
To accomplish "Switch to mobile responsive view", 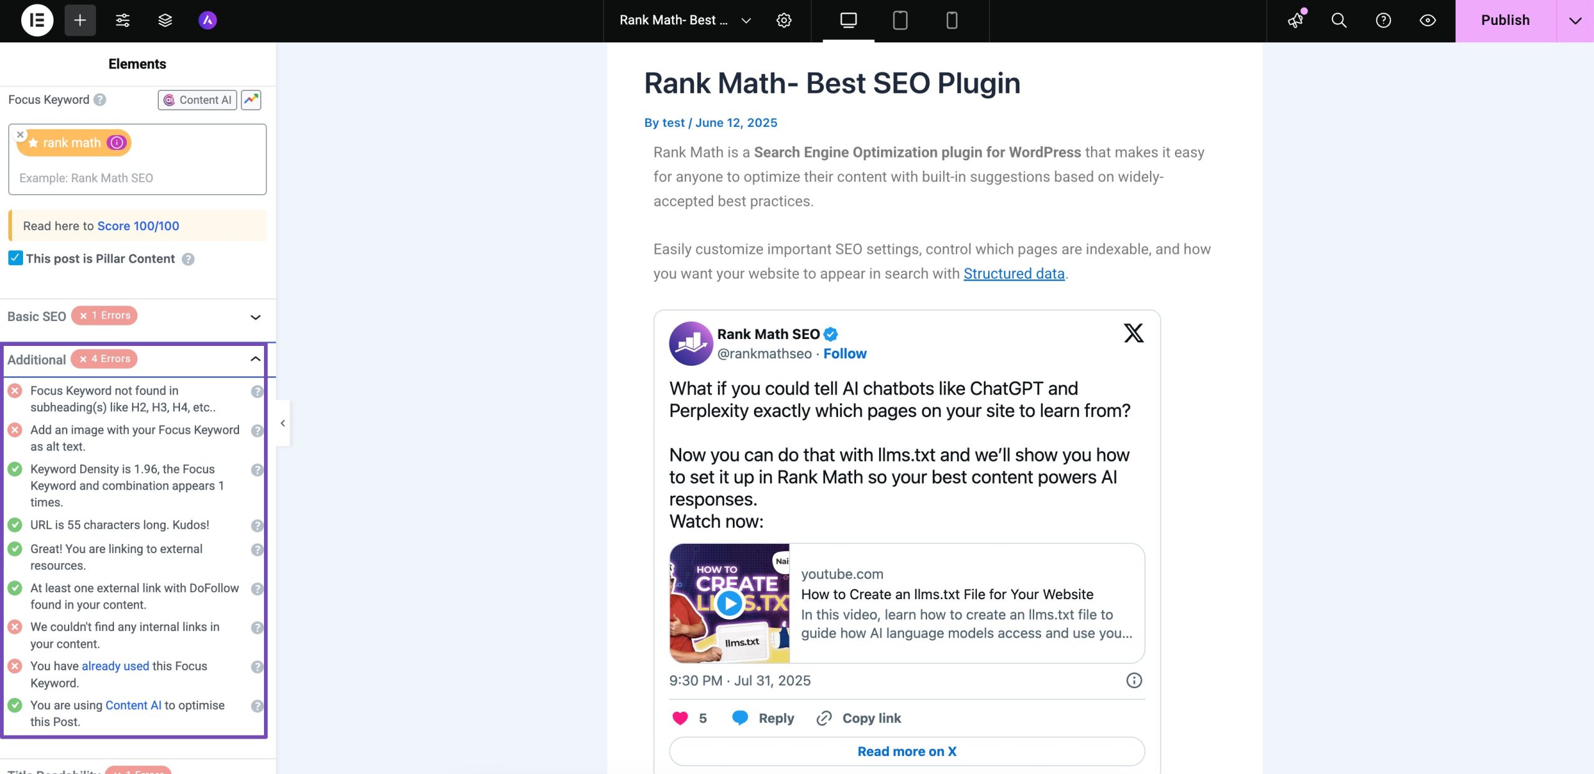I will [x=951, y=21].
